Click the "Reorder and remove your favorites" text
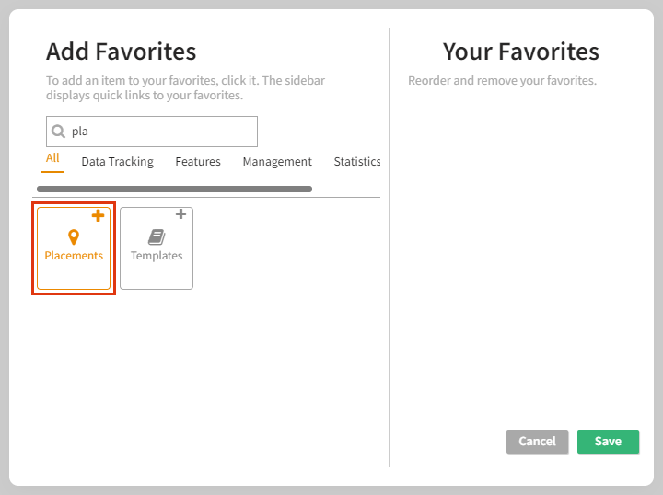 point(502,81)
